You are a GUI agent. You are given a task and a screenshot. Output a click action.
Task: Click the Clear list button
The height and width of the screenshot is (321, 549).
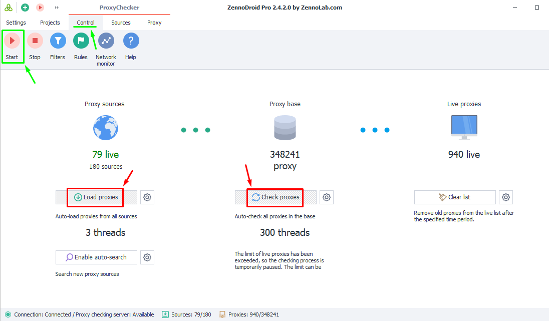[455, 197]
